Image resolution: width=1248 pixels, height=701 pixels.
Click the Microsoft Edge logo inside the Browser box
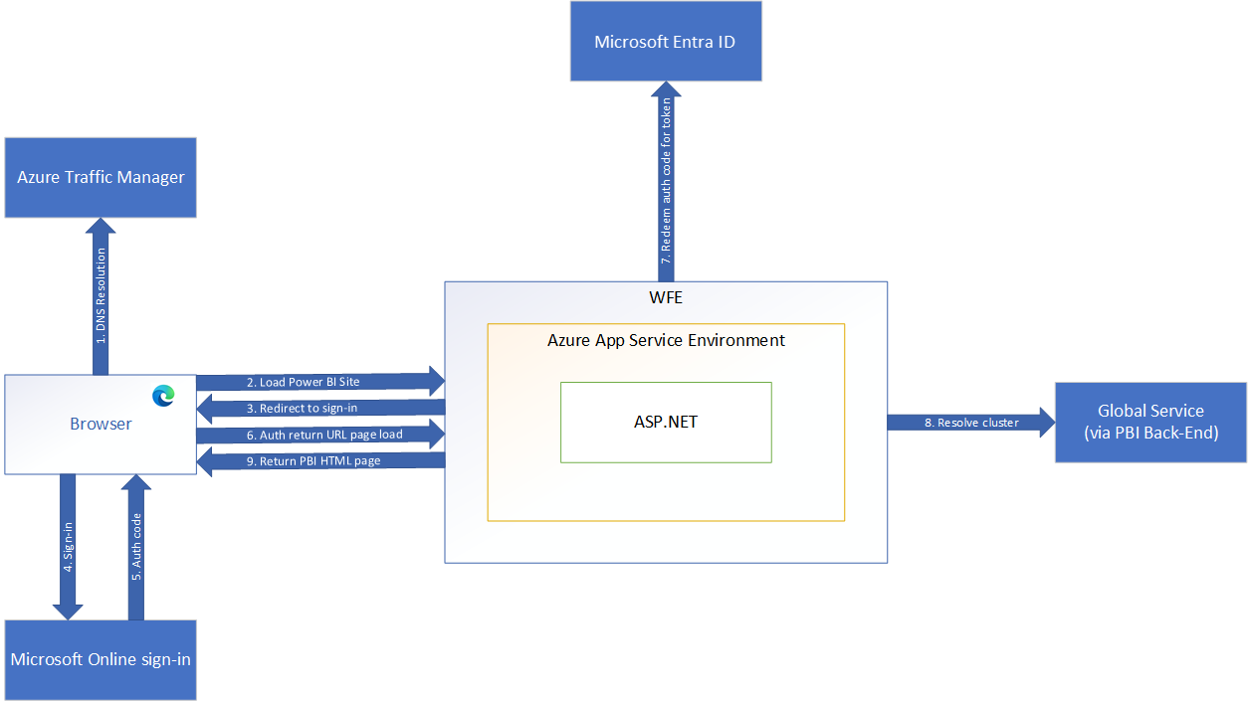tap(161, 395)
